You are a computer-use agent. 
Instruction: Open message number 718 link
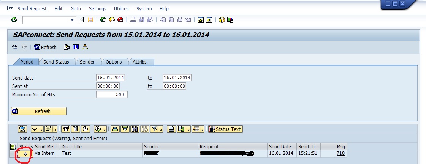tap(340, 153)
